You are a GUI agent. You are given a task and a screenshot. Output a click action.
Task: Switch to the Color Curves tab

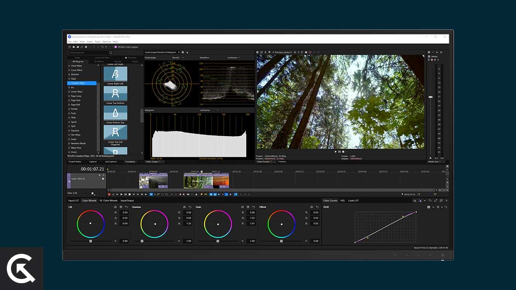click(x=330, y=201)
